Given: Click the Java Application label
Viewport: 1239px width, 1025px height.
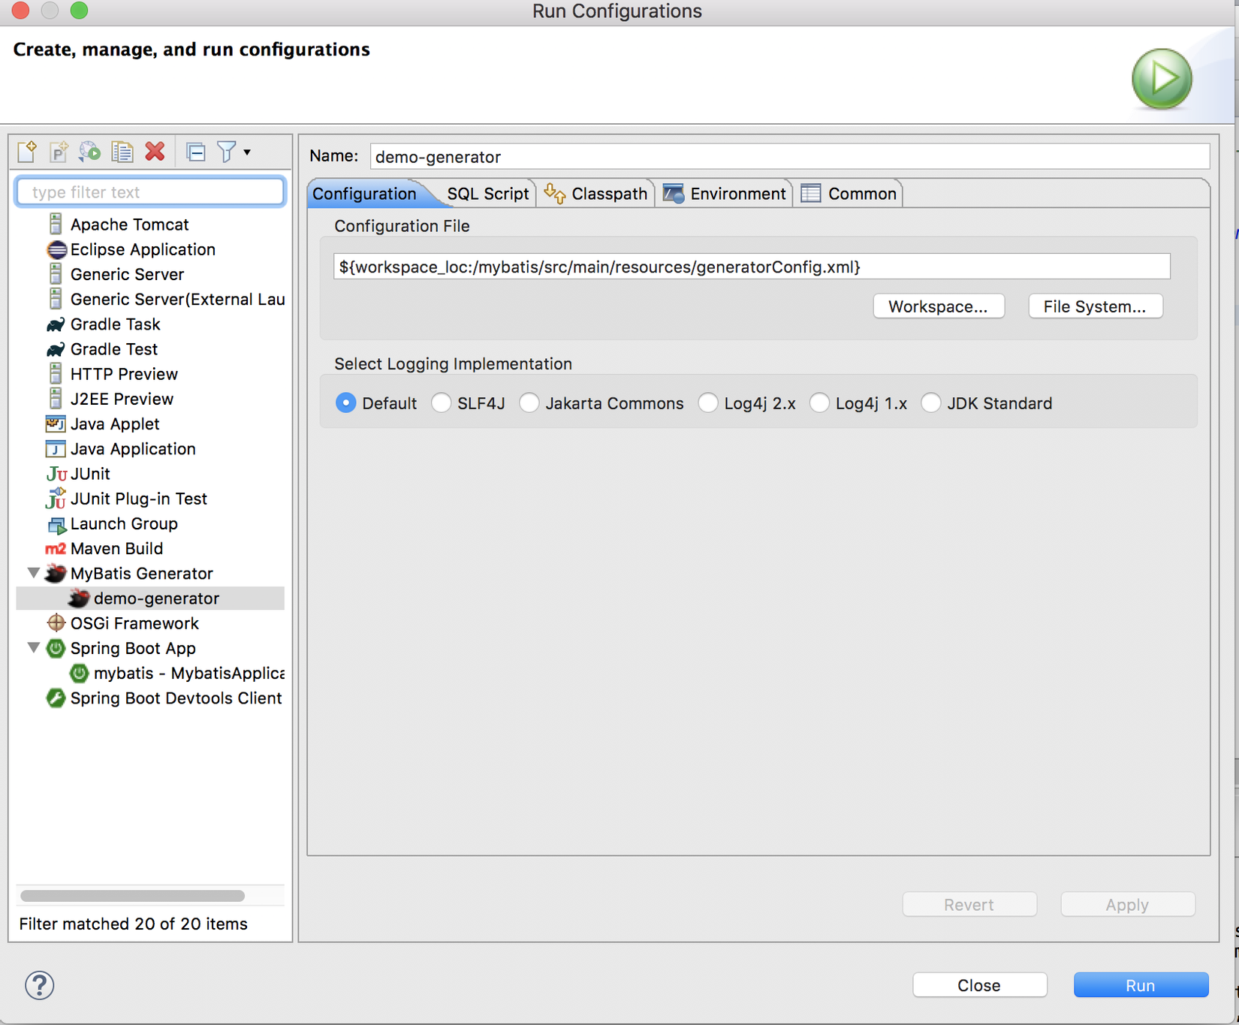Looking at the screenshot, I should tap(133, 449).
